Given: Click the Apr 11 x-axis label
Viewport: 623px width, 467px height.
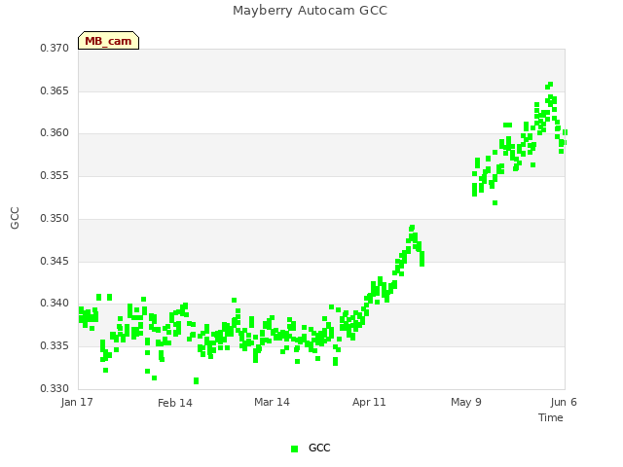Looking at the screenshot, I should click(369, 402).
